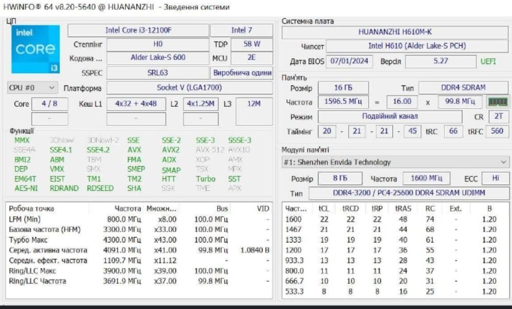The image size is (512, 309).
Task: Select the 'Базова частота (HFM)' row
Action: (139, 230)
